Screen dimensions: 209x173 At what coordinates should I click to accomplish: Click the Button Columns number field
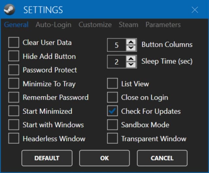tap(117, 45)
